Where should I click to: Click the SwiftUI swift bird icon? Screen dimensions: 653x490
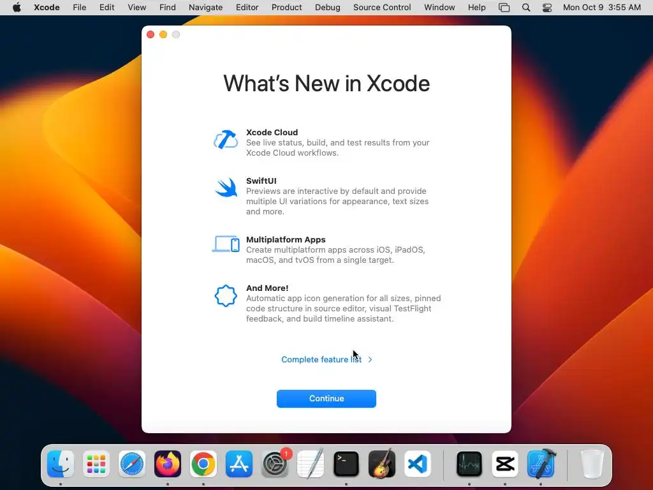pos(226,188)
